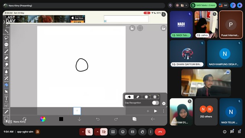The height and width of the screenshot is (138, 245).
Task: Toggle the microphone mute button
Action: pyautogui.click(x=89, y=132)
